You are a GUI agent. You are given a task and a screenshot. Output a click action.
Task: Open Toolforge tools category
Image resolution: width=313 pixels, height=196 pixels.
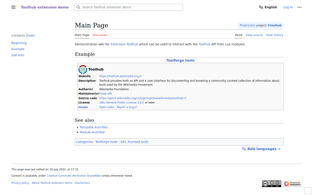click(106, 142)
